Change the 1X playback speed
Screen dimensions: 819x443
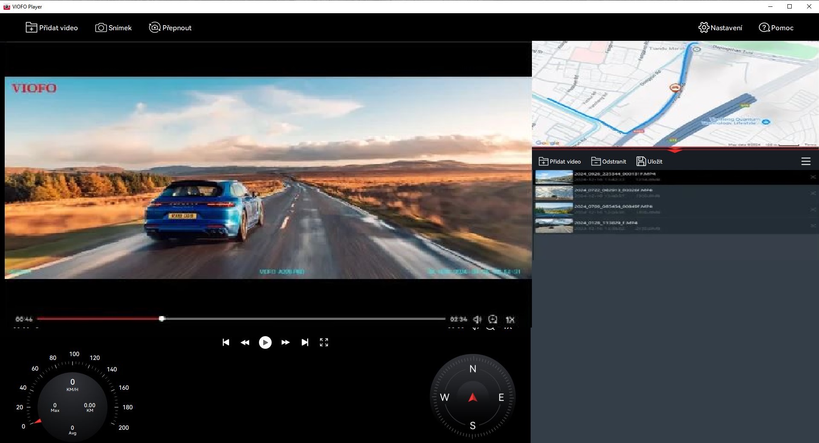pos(510,319)
